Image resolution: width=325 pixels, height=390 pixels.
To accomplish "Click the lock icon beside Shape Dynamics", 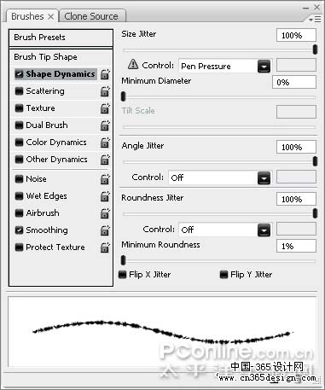I will pos(105,74).
